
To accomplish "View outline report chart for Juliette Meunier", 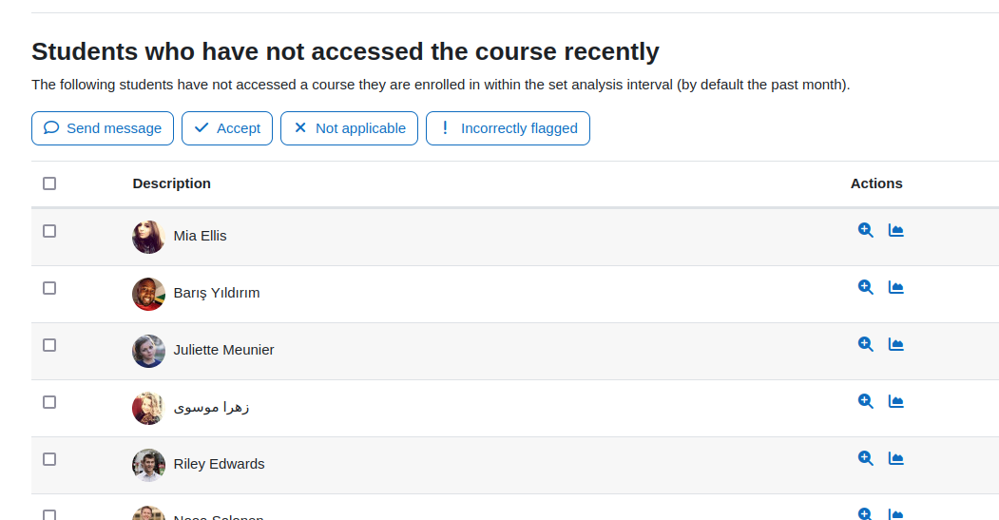I will coord(895,344).
